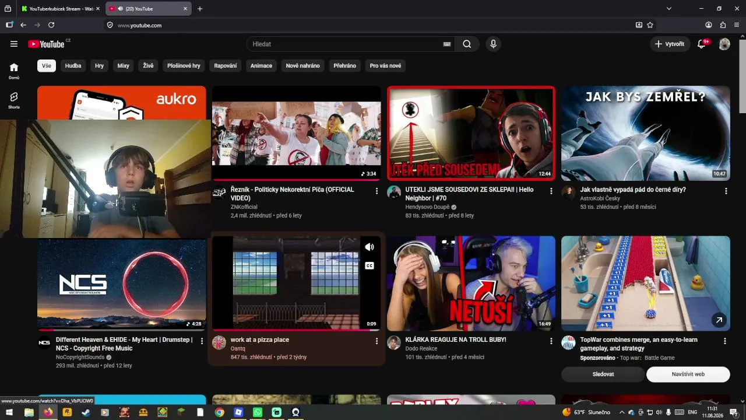Launch Steam from the taskbar
The height and width of the screenshot is (420, 746).
pyautogui.click(x=86, y=412)
